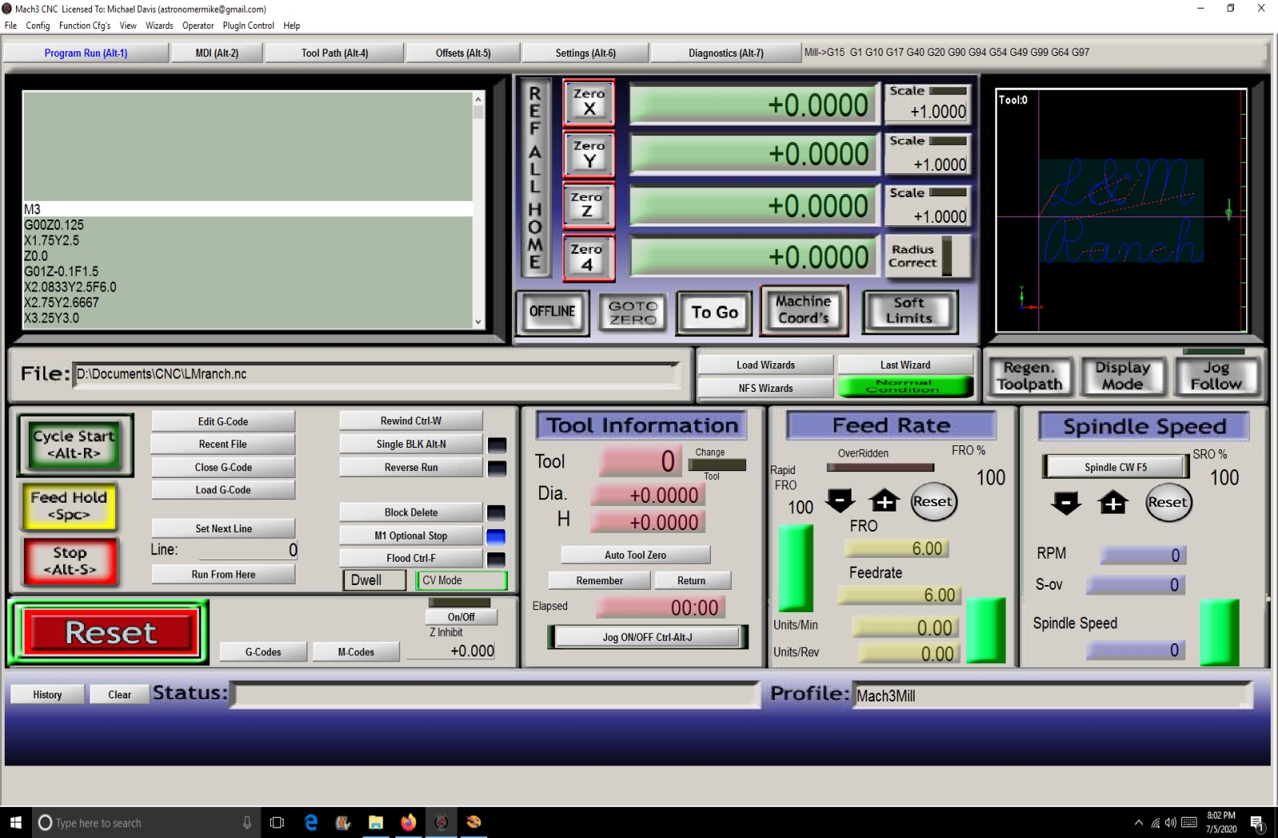Switch to Settings (Alt-6) tab

click(585, 53)
